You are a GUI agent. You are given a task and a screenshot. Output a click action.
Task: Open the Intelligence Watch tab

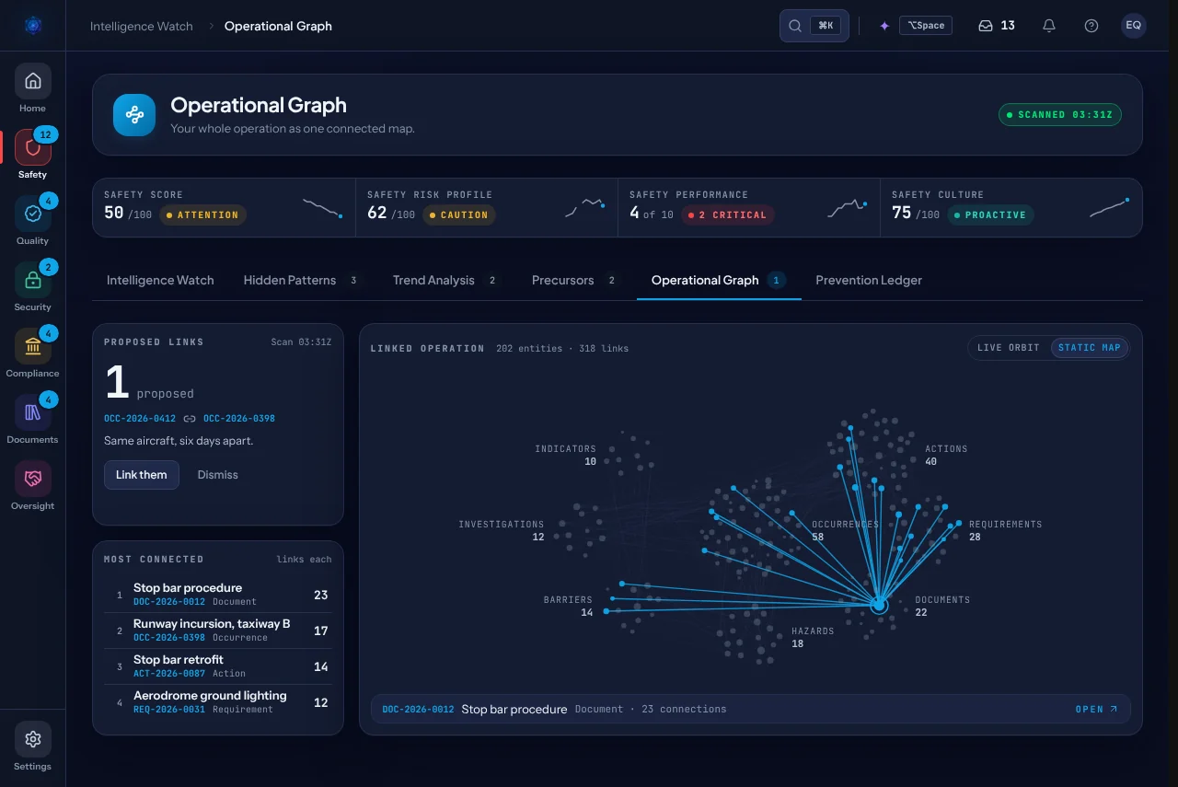(x=160, y=281)
